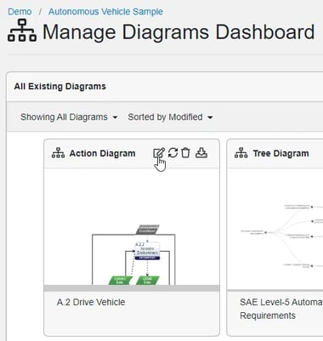The height and width of the screenshot is (341, 323).
Task: Open the Showing All Diagrams filter dropdown
Action: [x=69, y=117]
